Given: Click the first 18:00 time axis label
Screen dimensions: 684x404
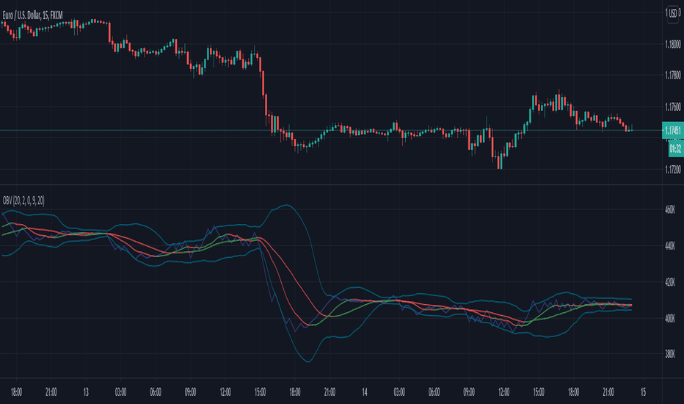Looking at the screenshot, I should pos(16,392).
